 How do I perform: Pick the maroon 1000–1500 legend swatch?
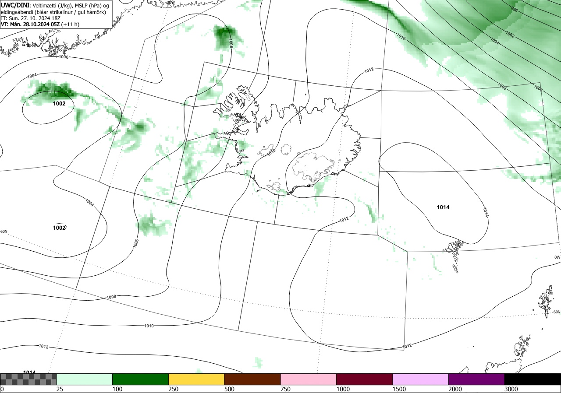click(x=365, y=379)
